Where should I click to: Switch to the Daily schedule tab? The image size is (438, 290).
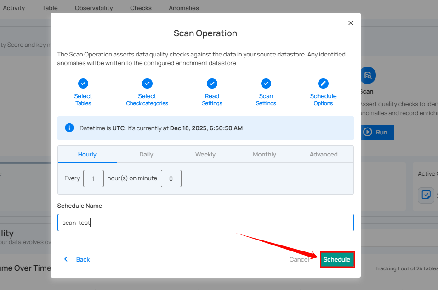click(x=146, y=155)
